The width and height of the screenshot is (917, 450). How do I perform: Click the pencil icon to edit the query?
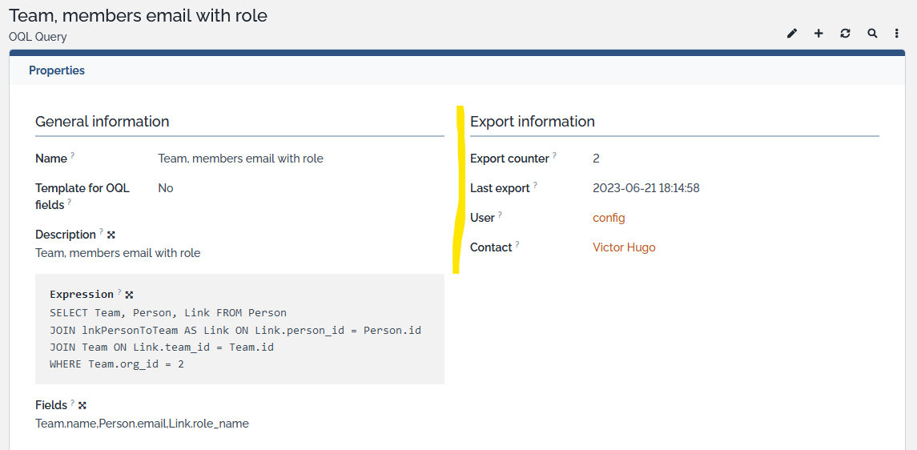pos(792,34)
